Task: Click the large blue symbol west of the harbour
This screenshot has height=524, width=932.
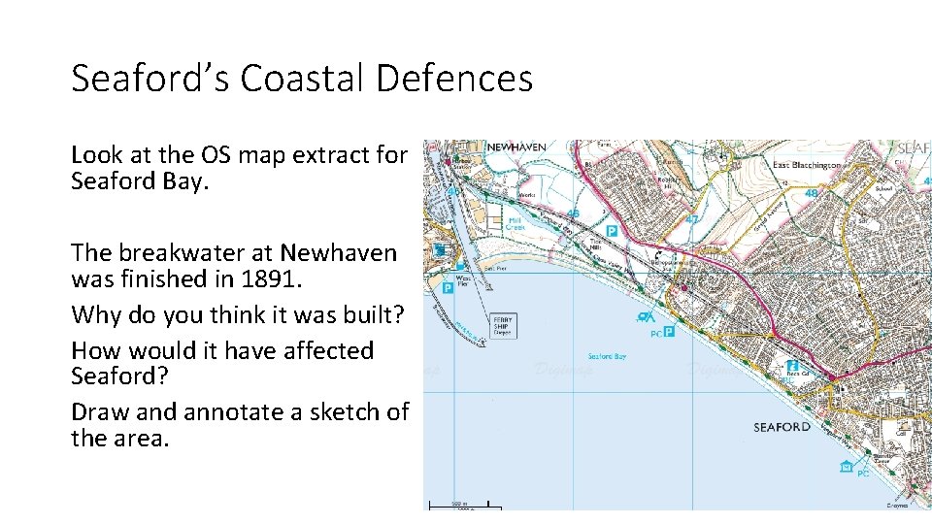Action: (x=440, y=249)
